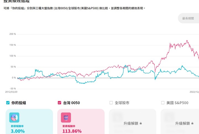Click the portfolio pie chart icon
Viewport: 199px width, 134px height.
[x=14, y=117]
